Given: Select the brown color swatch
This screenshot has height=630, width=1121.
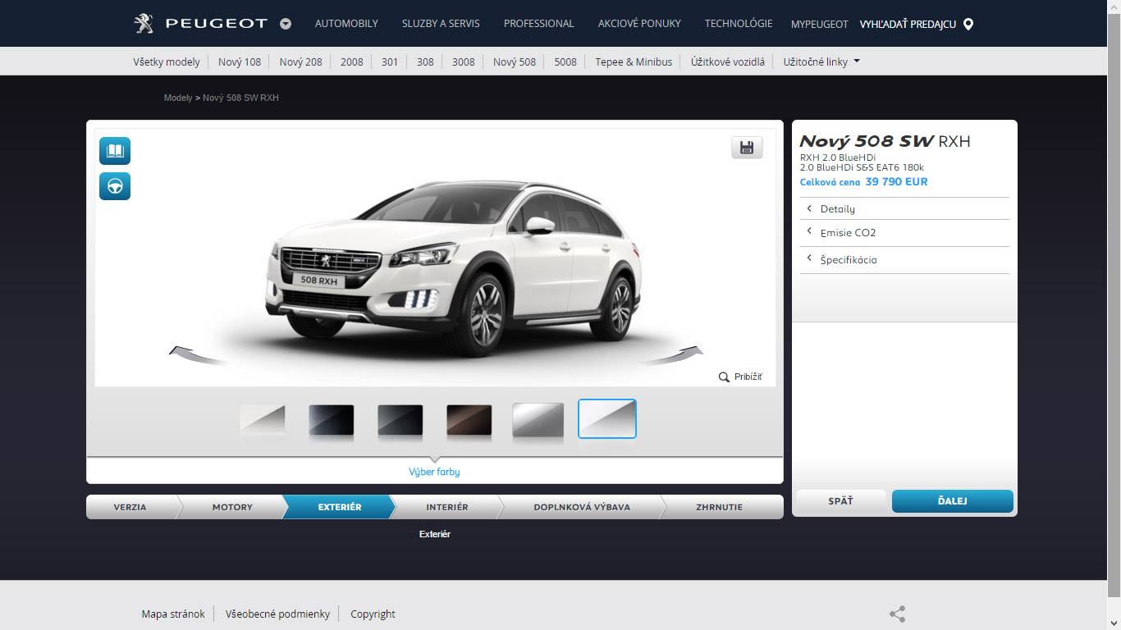Looking at the screenshot, I should (x=469, y=420).
